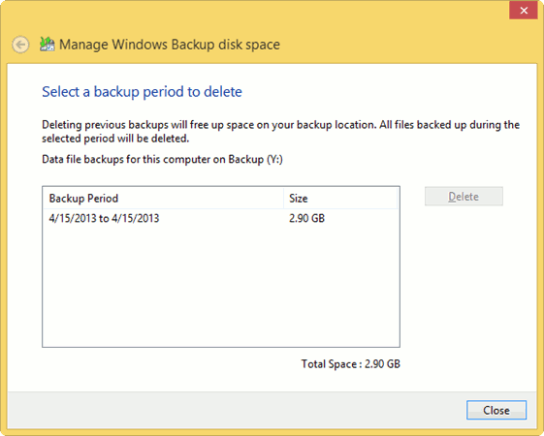Click the 'Data file backups for this computer' label
This screenshot has height=436, width=544.
tap(162, 160)
